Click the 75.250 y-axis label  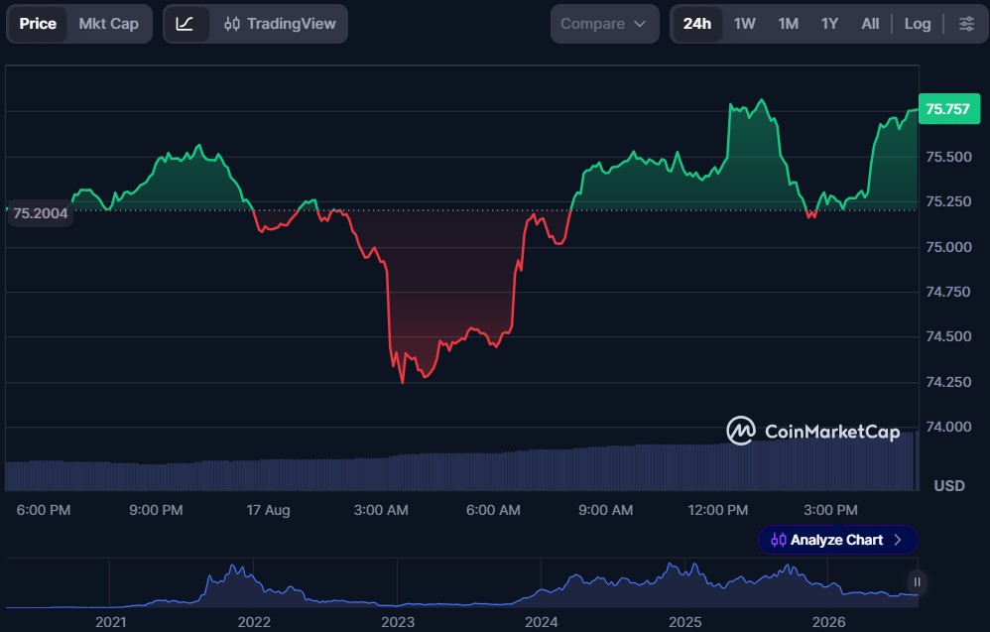[x=948, y=201]
